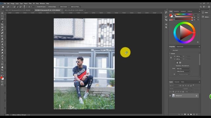Open the Layers panel menu
This screenshot has width=211, height=118.
coord(199,82)
